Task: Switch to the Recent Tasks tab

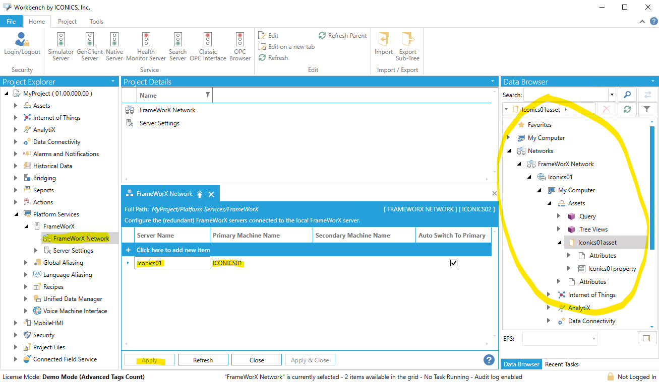Action: tap(562, 364)
